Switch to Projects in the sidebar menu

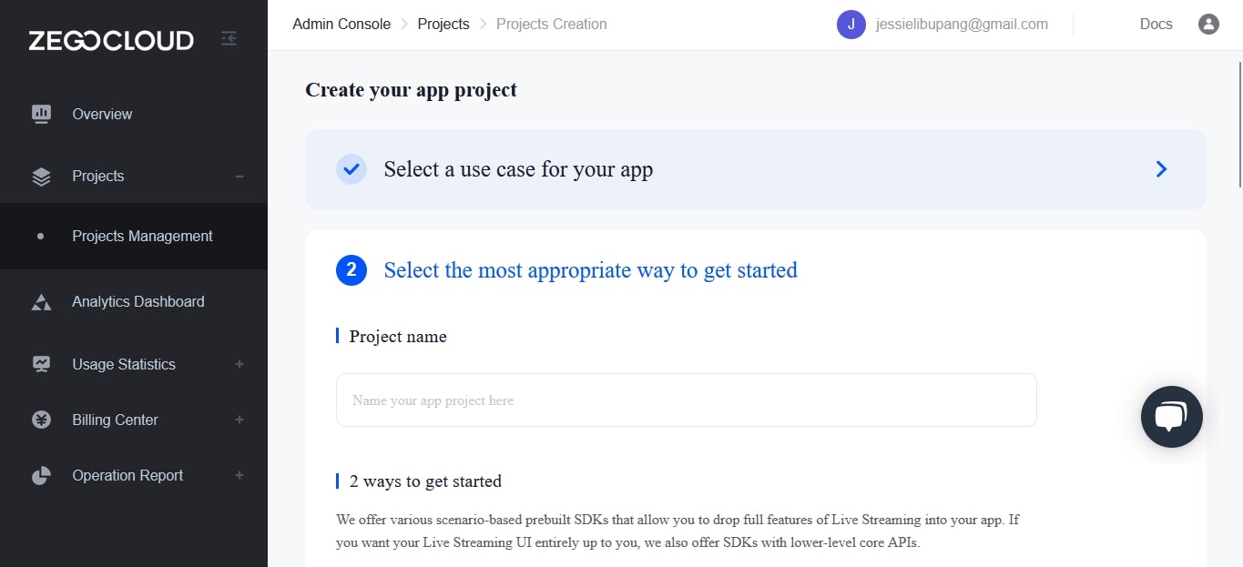coord(98,176)
